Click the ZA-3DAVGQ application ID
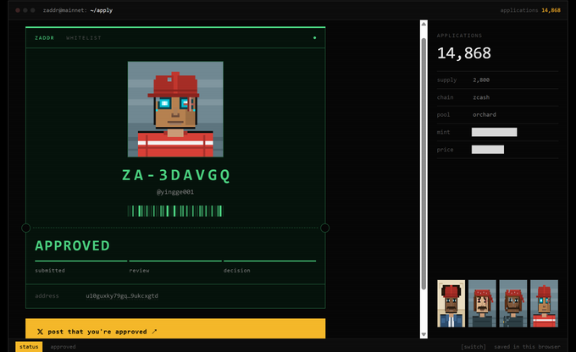 click(x=176, y=175)
